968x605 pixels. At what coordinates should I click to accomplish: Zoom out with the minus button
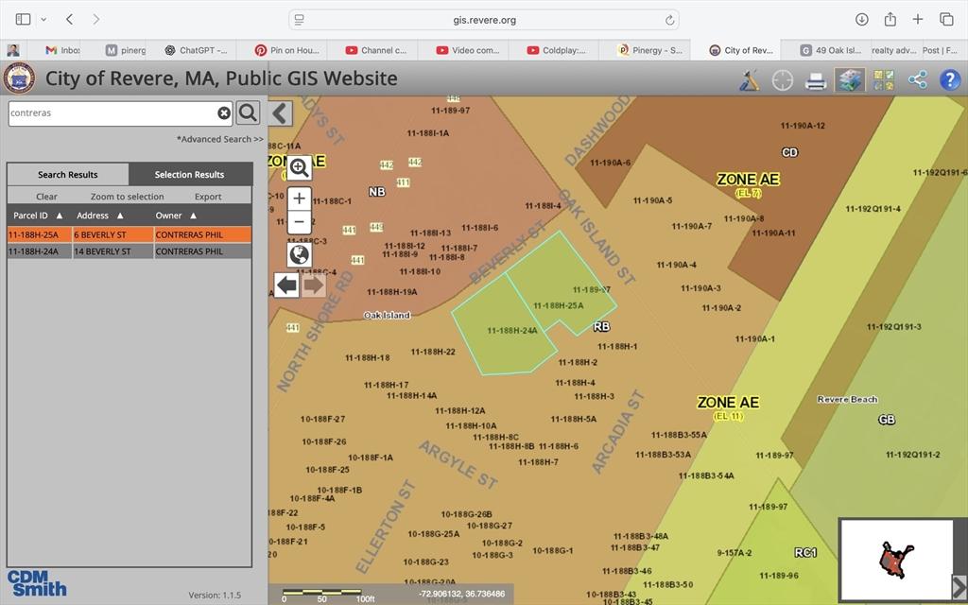300,222
